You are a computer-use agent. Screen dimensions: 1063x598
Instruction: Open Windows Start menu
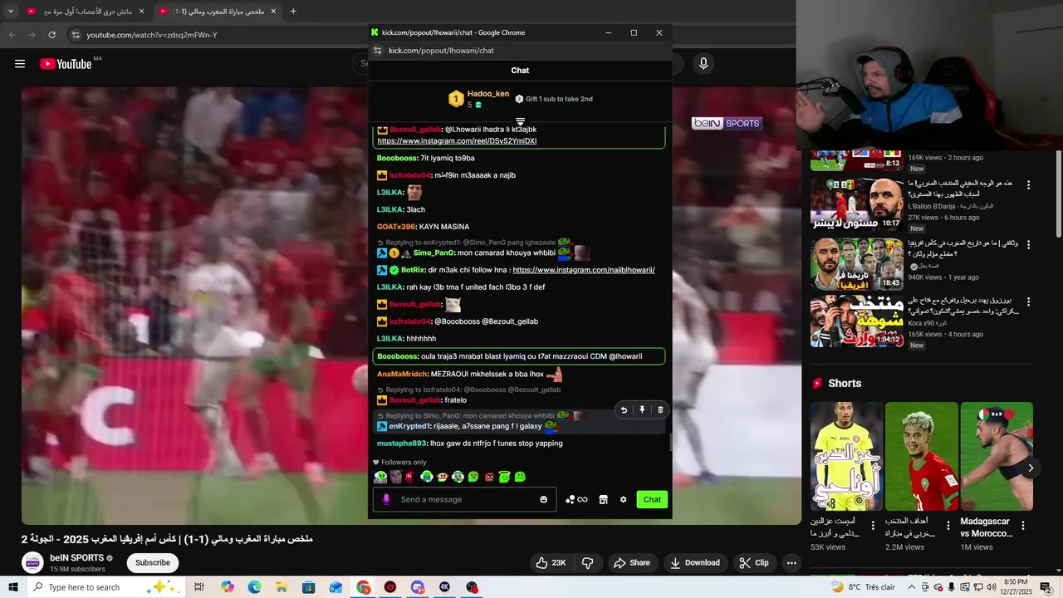coord(13,587)
